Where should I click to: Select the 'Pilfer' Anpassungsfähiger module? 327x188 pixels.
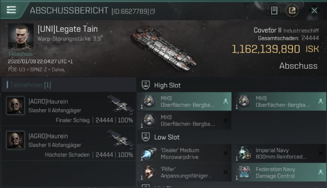(184, 172)
